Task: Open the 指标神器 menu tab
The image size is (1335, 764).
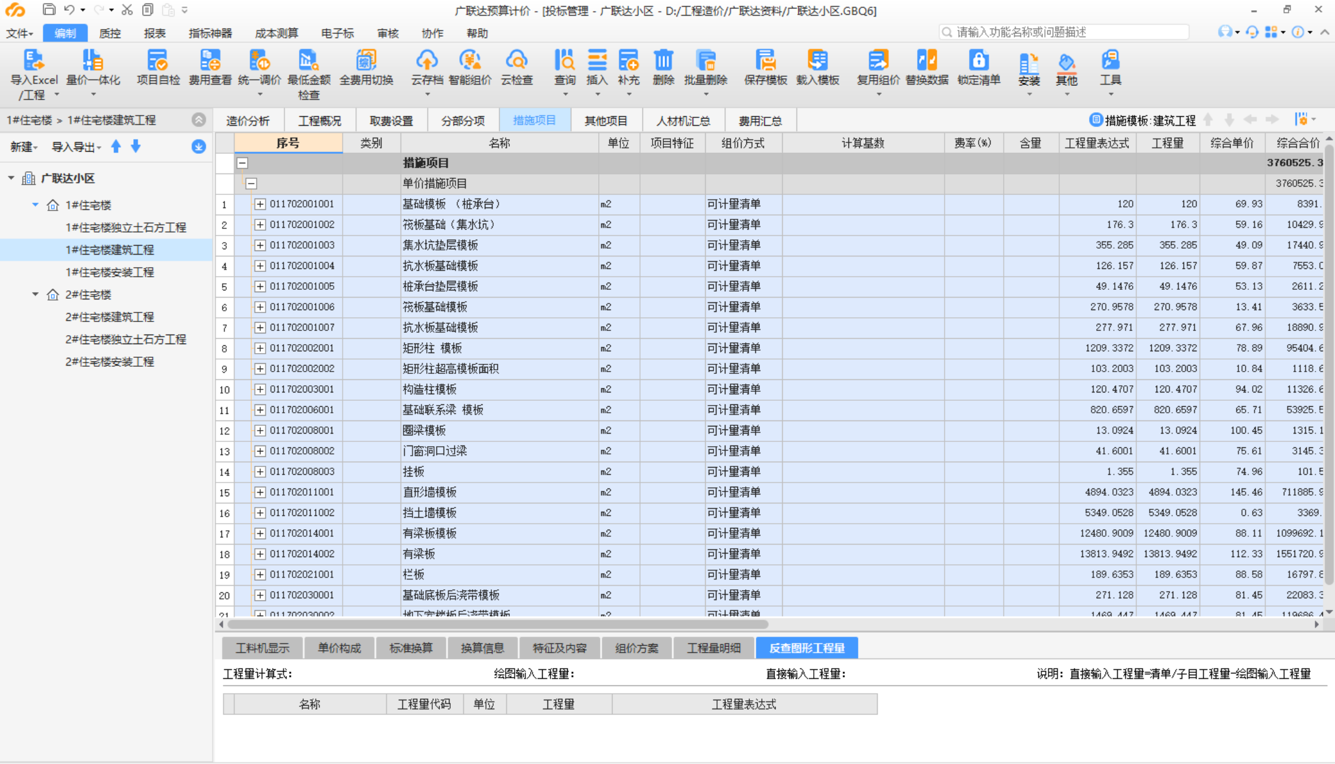Action: 210,33
